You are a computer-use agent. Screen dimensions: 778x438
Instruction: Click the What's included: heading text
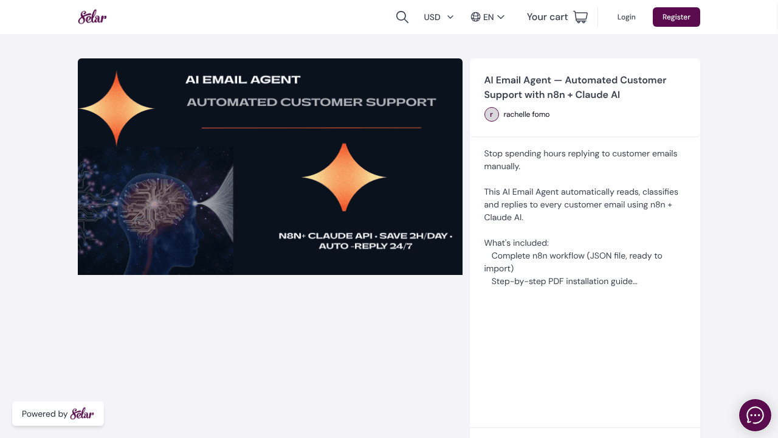pos(516,243)
